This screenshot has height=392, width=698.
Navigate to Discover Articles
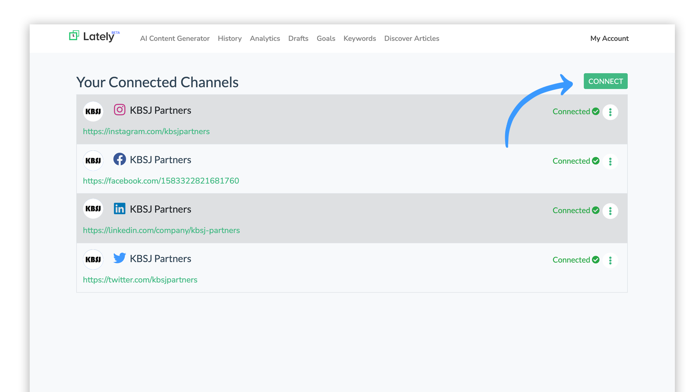[411, 38]
